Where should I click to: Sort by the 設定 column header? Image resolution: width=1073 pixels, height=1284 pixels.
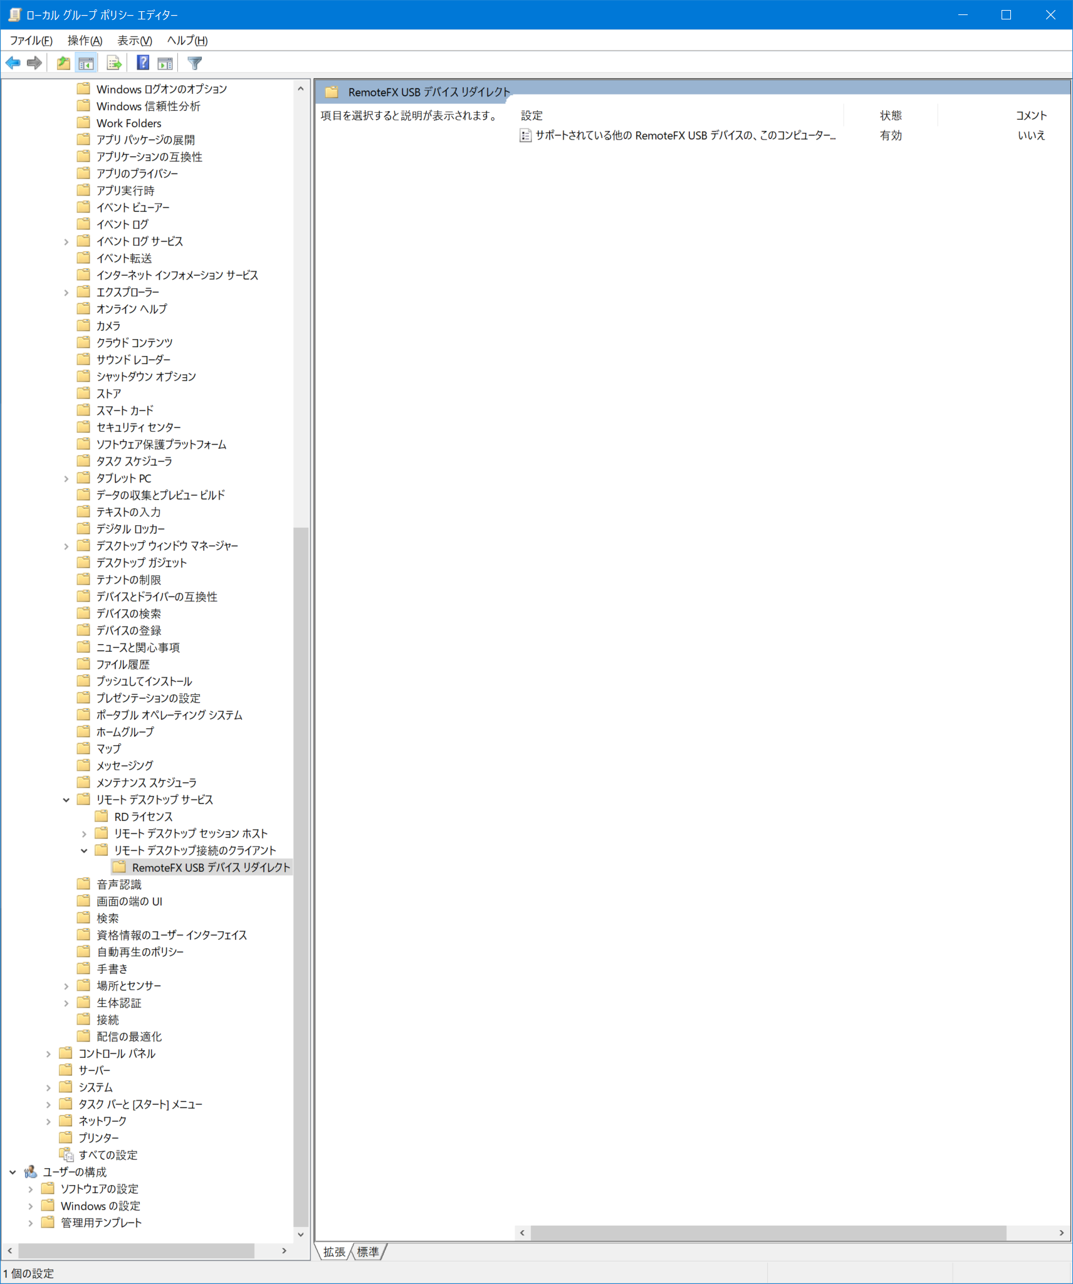(x=679, y=115)
